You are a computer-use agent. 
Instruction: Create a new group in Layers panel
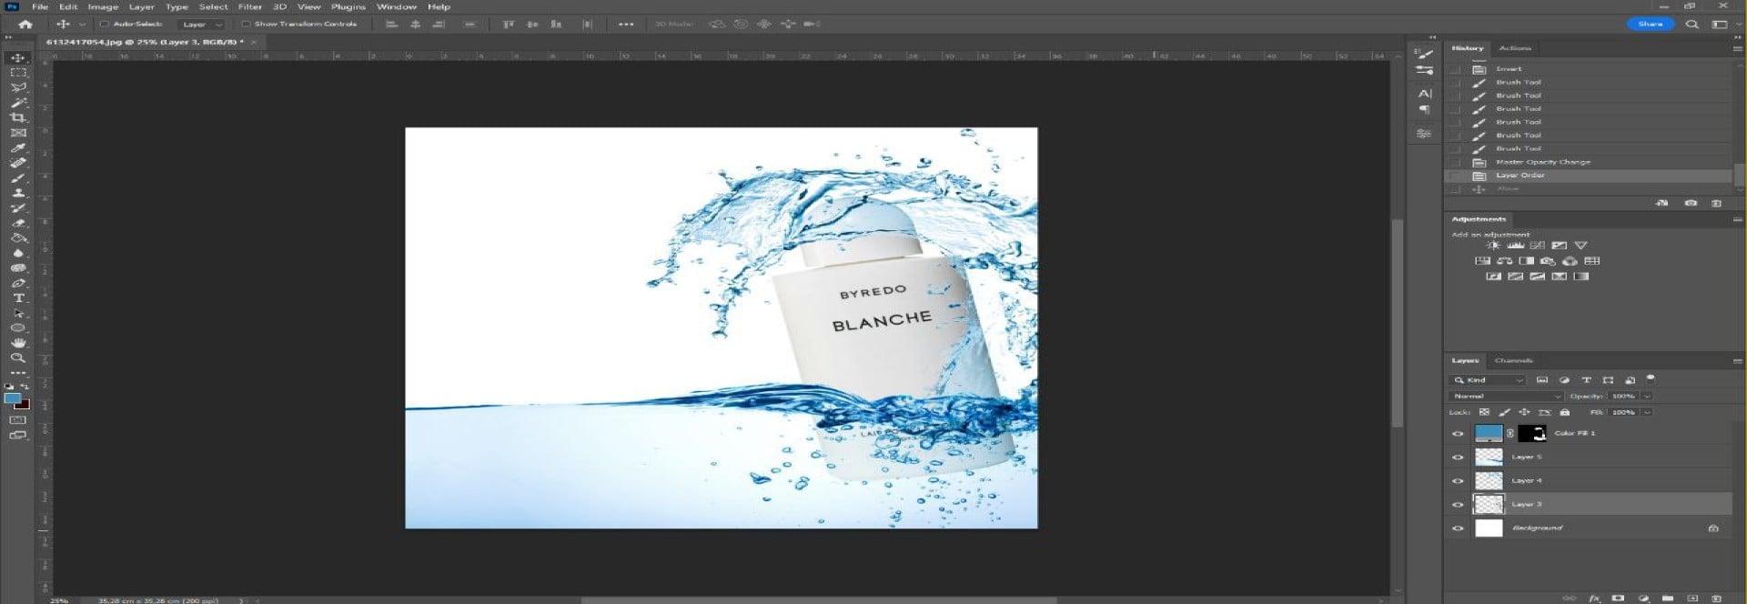click(x=1668, y=598)
